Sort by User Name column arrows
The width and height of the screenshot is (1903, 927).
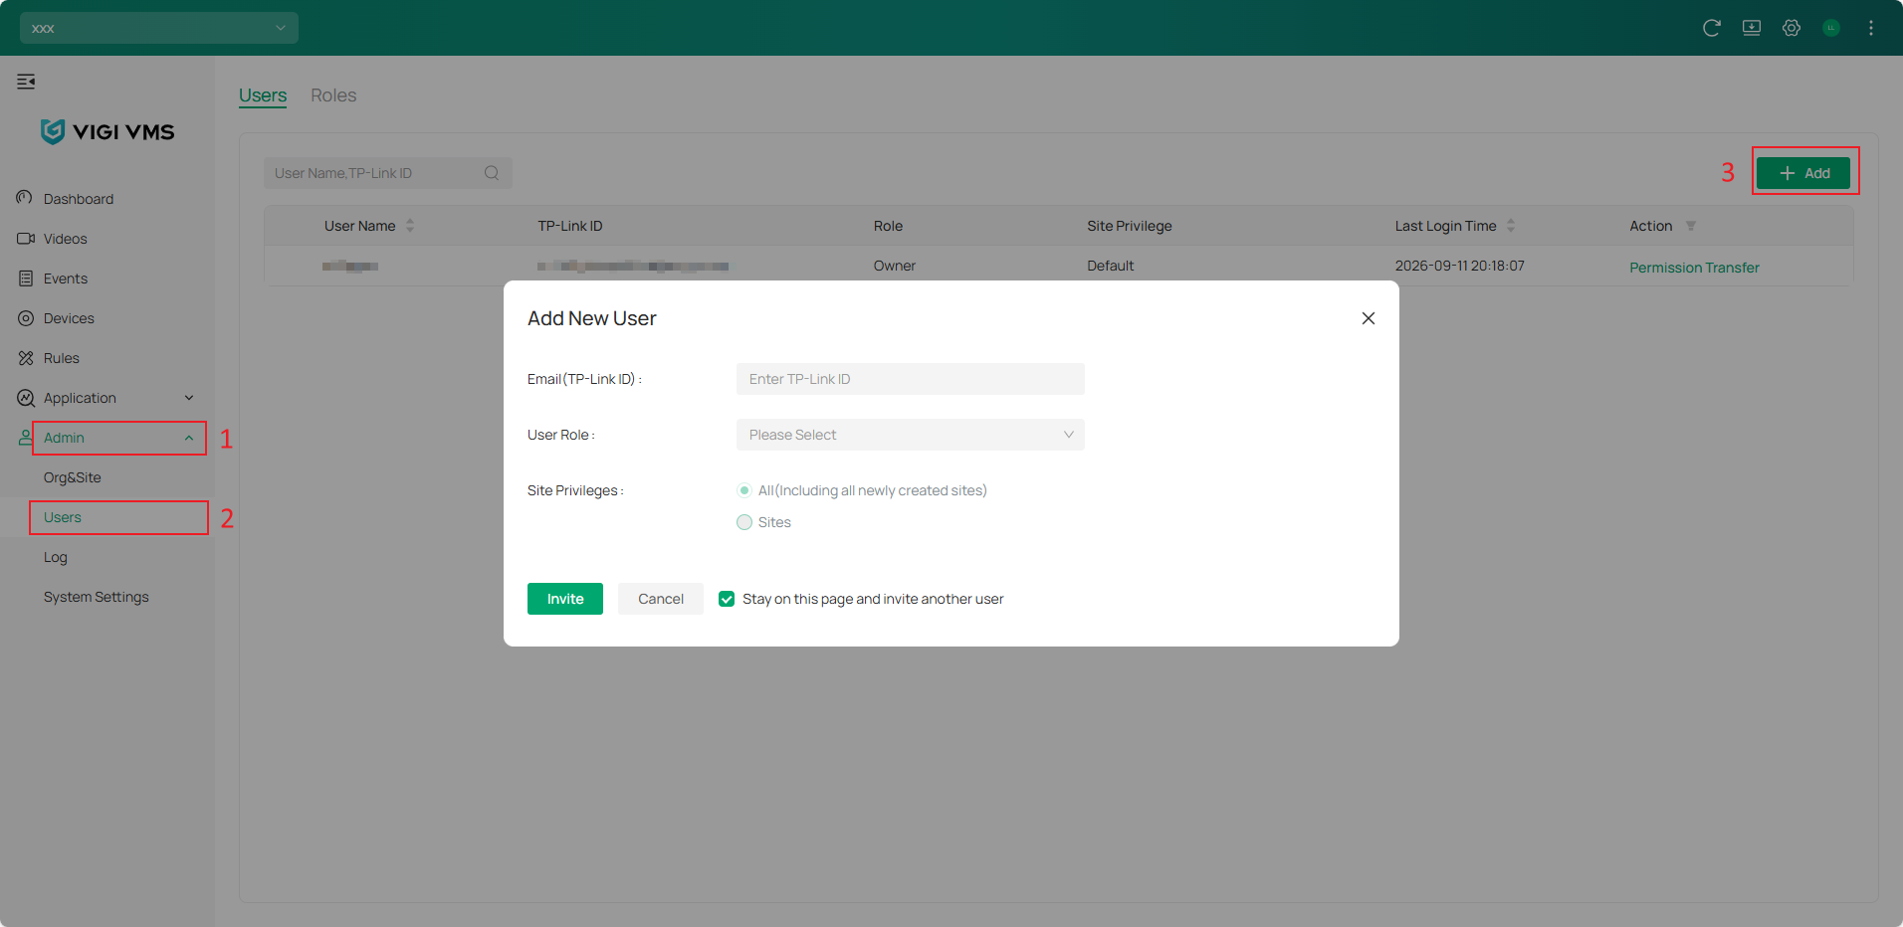pyautogui.click(x=410, y=226)
